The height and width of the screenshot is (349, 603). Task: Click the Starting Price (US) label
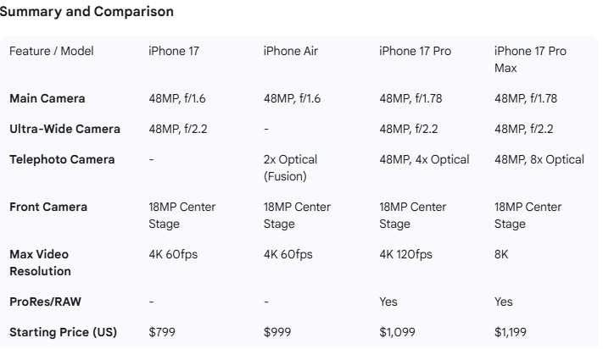click(64, 331)
